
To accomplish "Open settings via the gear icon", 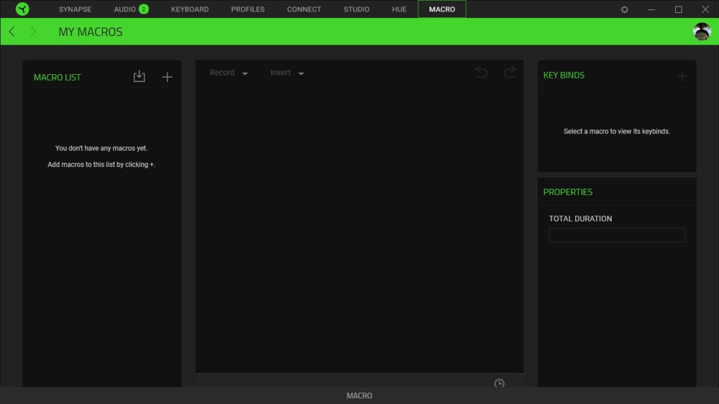I will point(625,9).
